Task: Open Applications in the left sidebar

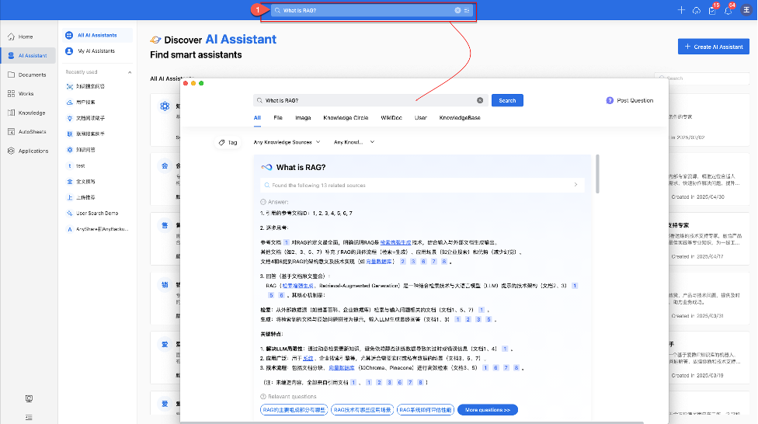Action: point(33,151)
